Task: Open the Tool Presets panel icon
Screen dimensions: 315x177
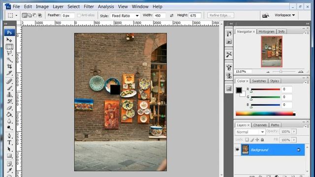Action: coord(229,55)
